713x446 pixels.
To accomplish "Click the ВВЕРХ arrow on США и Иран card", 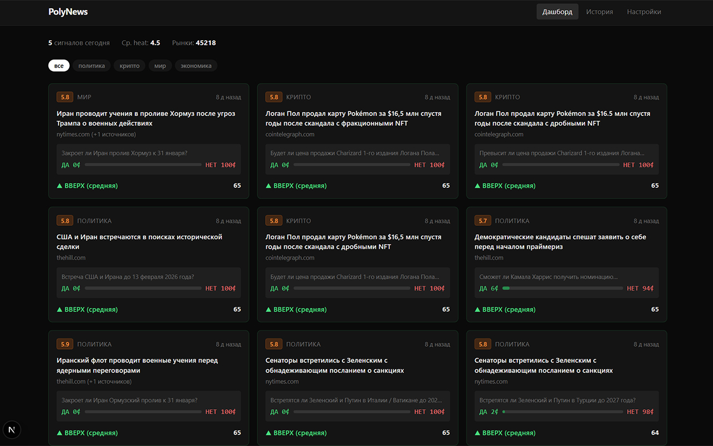I will pyautogui.click(x=60, y=309).
